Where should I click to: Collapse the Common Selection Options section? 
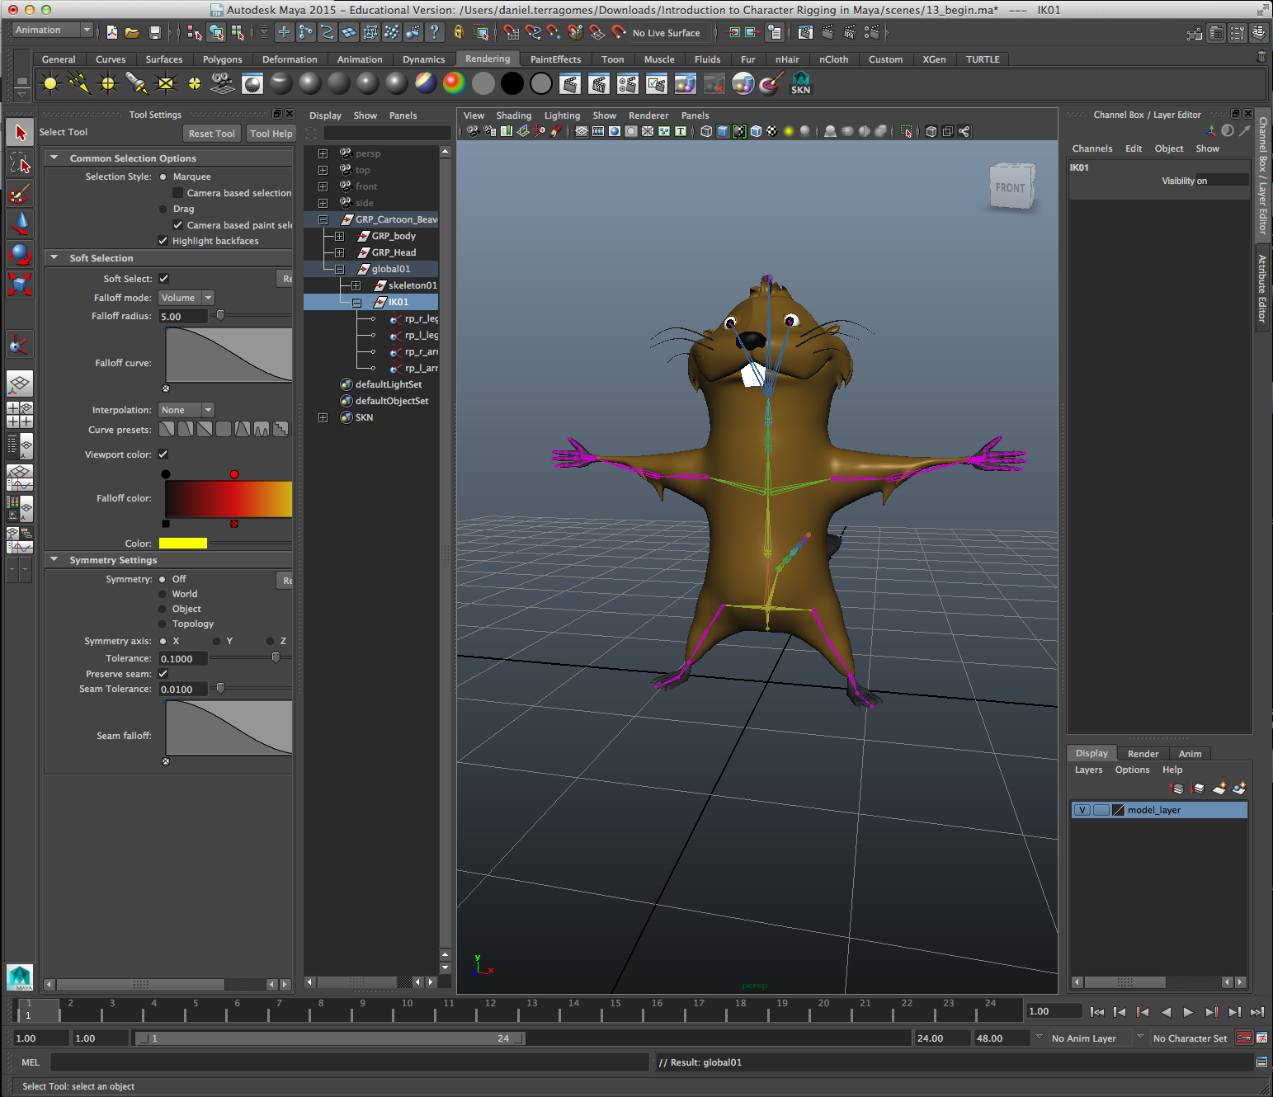(x=54, y=158)
